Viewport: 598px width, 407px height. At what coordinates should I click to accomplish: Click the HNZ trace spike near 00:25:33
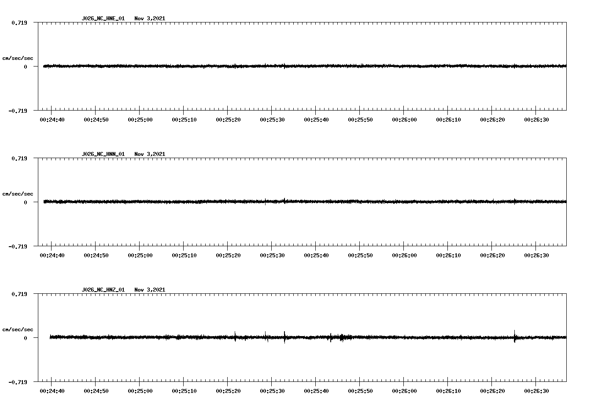click(x=284, y=337)
